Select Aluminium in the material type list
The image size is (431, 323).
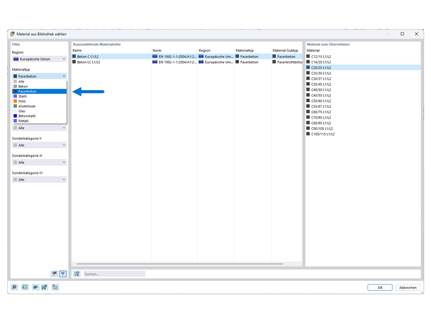(39, 107)
